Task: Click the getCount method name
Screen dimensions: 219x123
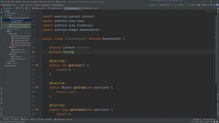Action: (75, 65)
